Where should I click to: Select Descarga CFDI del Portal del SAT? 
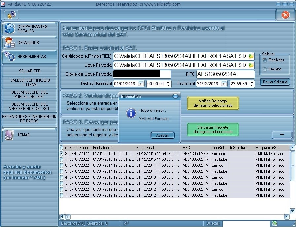point(30,94)
